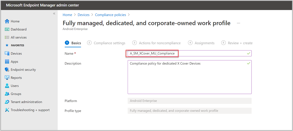Click the Description text area
293x131 pixels.
[x=190, y=77]
